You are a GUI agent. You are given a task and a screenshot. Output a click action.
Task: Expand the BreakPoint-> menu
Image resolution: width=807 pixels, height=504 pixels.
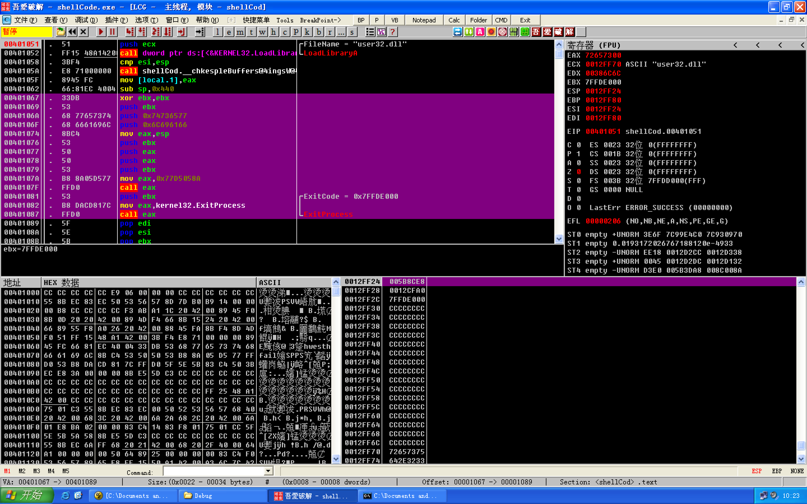click(320, 20)
